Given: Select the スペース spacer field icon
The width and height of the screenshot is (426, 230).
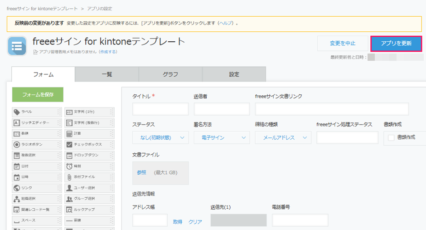Looking at the screenshot, I should coord(17,221).
